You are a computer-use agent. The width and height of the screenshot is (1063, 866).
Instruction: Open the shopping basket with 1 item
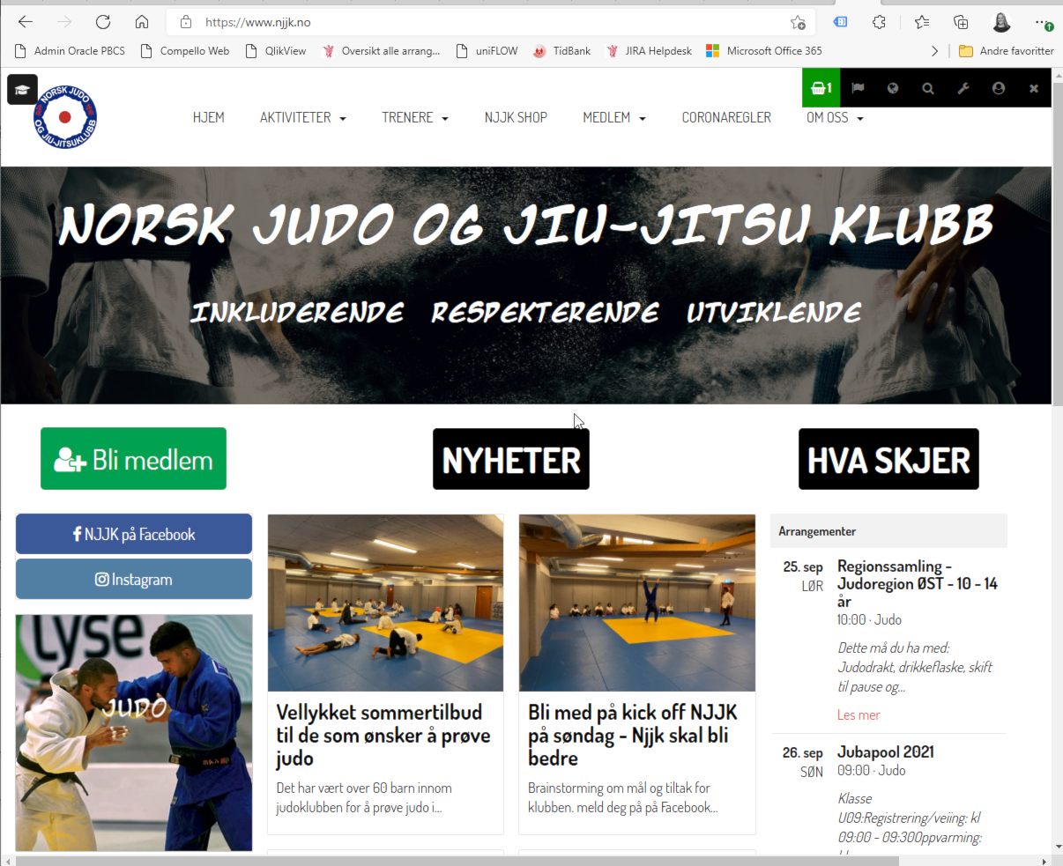pos(821,88)
